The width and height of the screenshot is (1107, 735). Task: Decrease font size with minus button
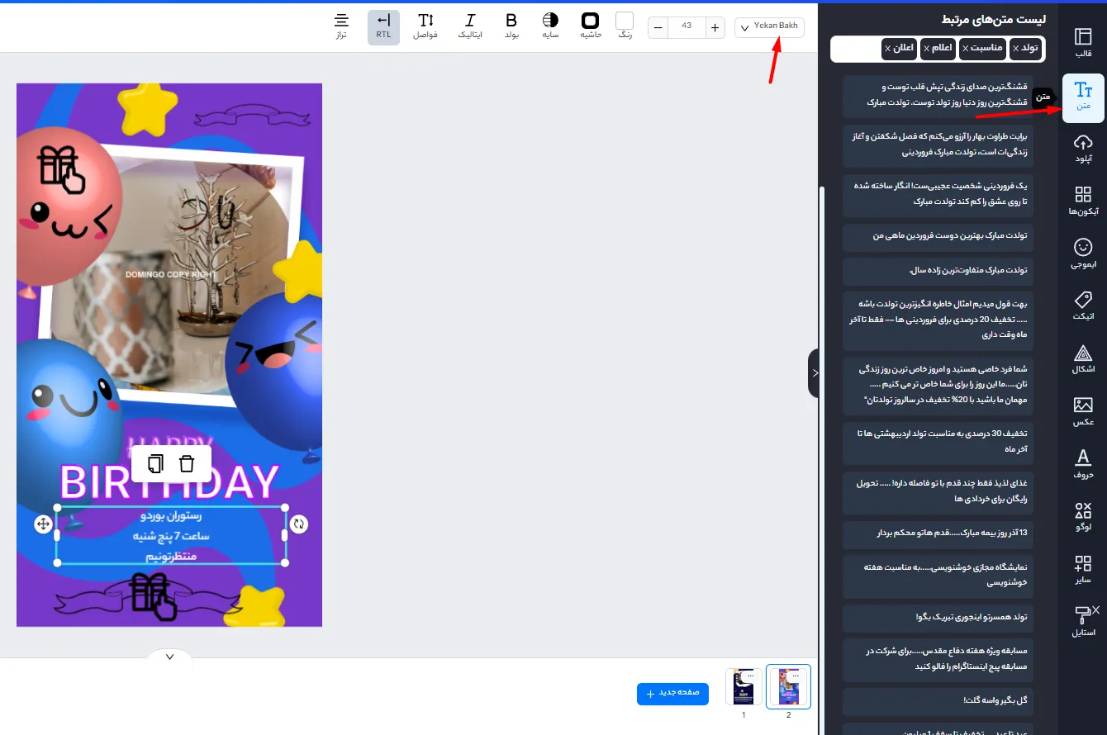pyautogui.click(x=658, y=27)
